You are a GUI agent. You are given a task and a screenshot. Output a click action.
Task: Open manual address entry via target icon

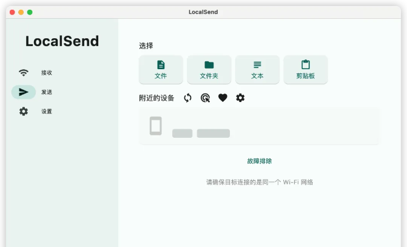click(206, 98)
